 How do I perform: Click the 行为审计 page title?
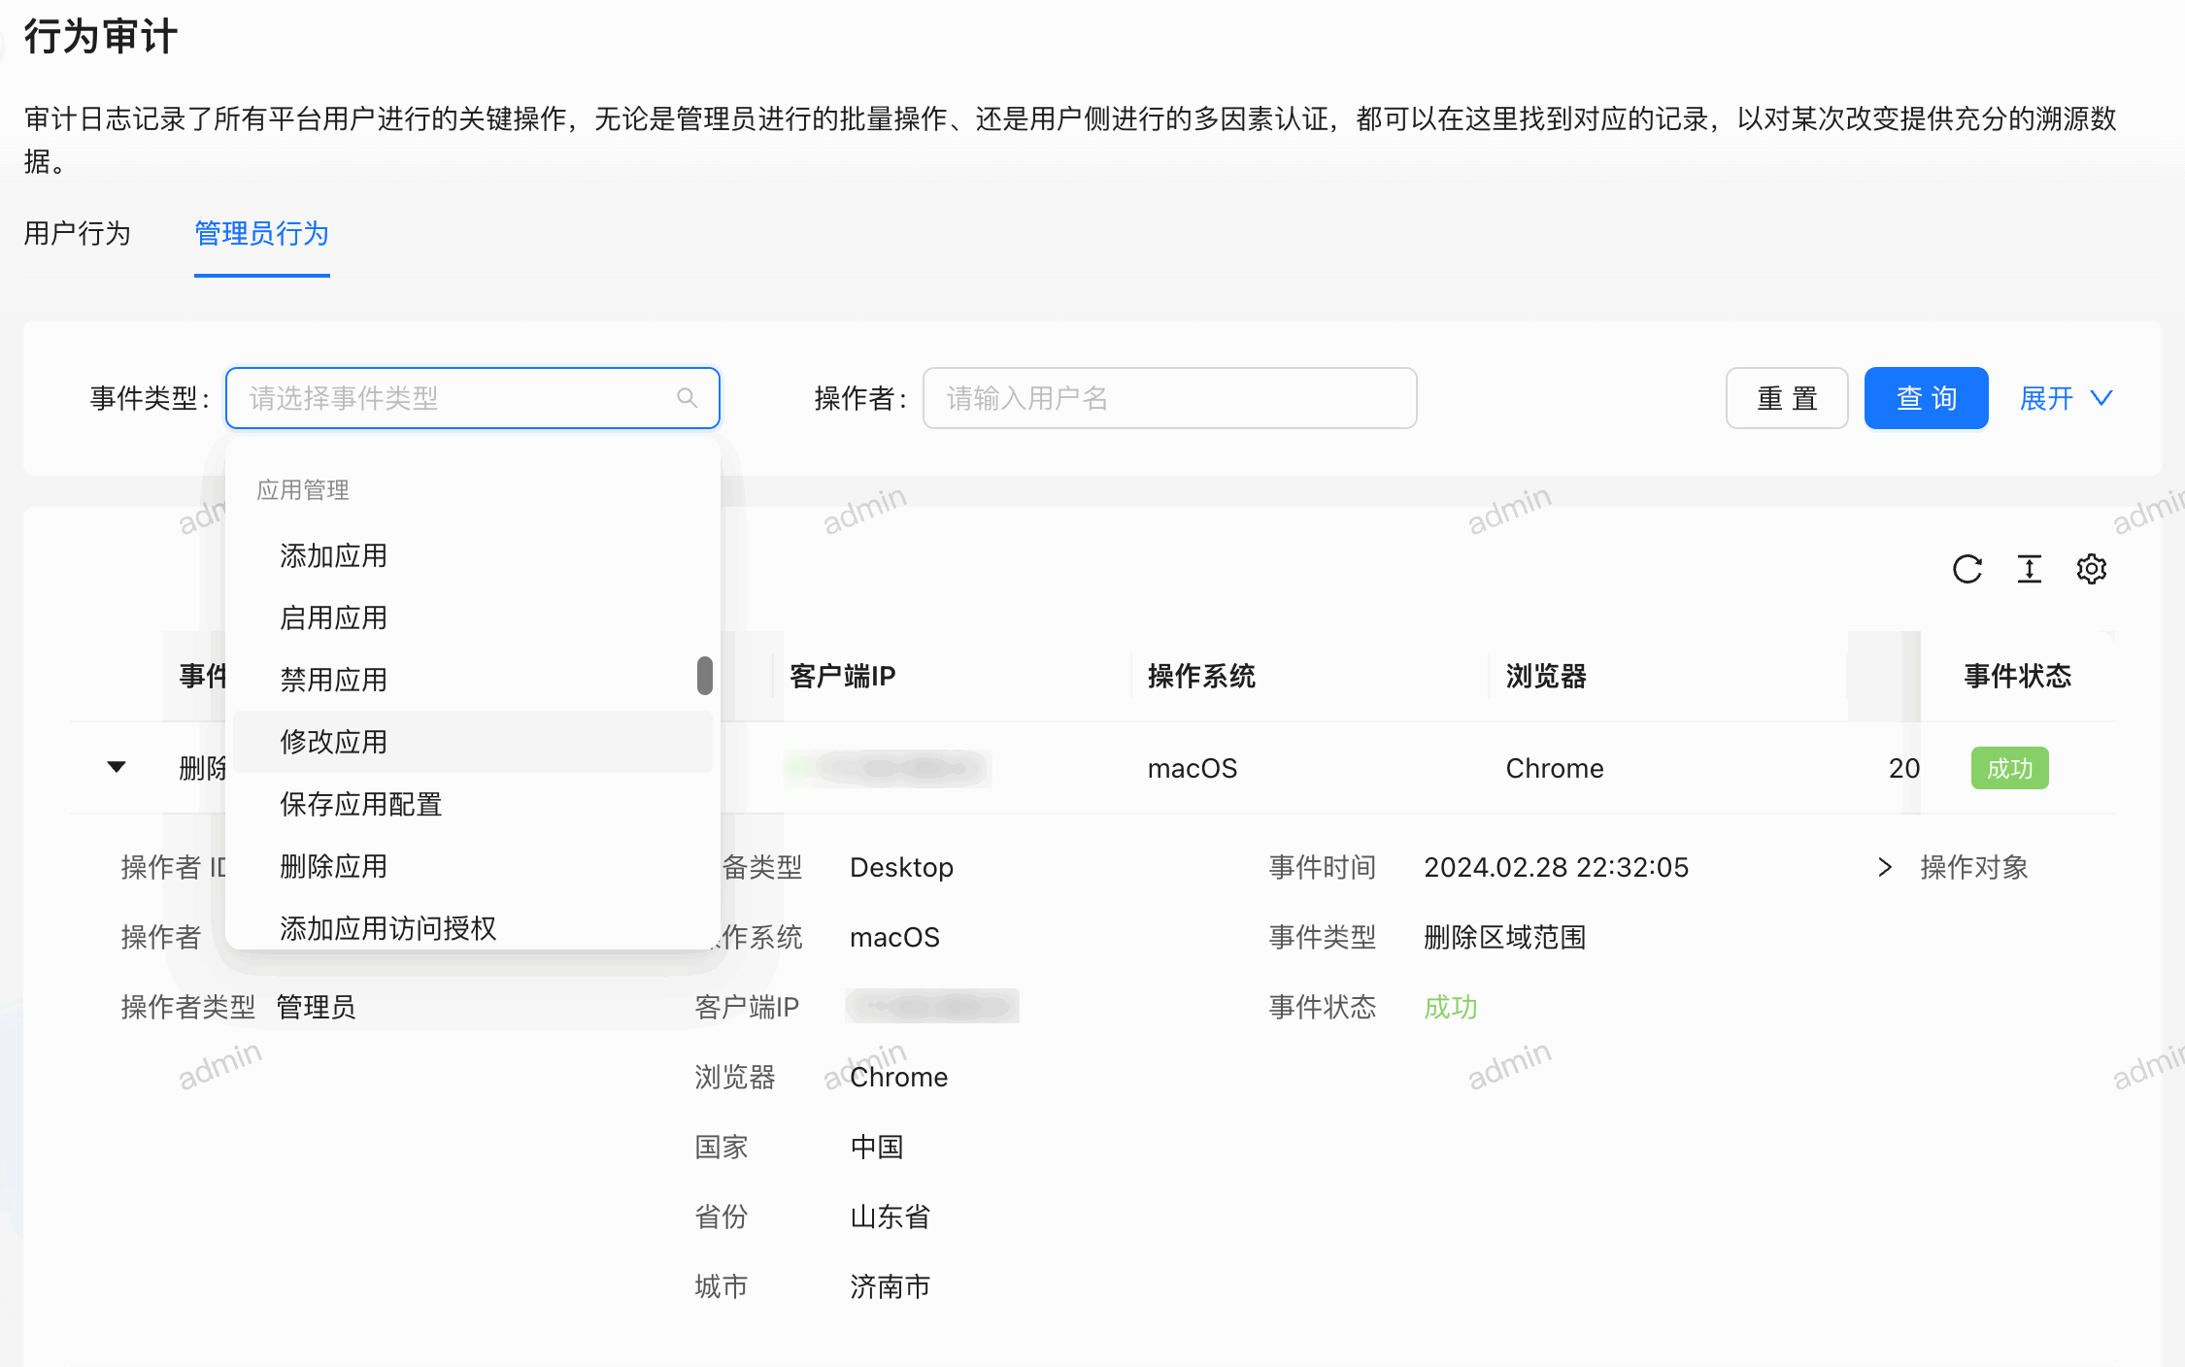[100, 37]
